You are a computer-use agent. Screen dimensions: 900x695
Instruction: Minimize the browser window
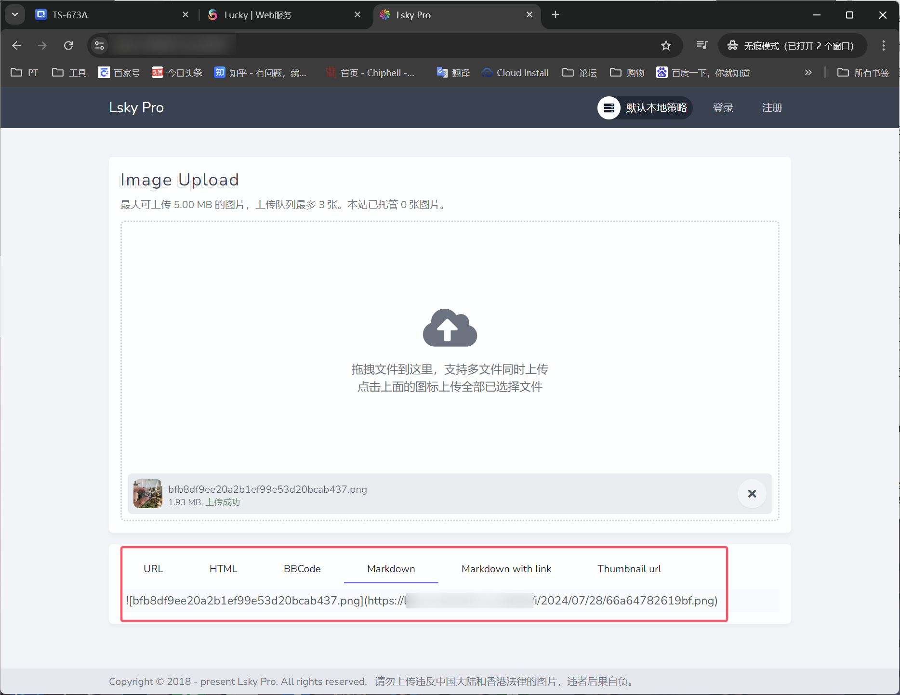click(817, 15)
